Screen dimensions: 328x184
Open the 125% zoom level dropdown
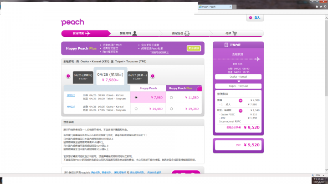[x=323, y=175]
